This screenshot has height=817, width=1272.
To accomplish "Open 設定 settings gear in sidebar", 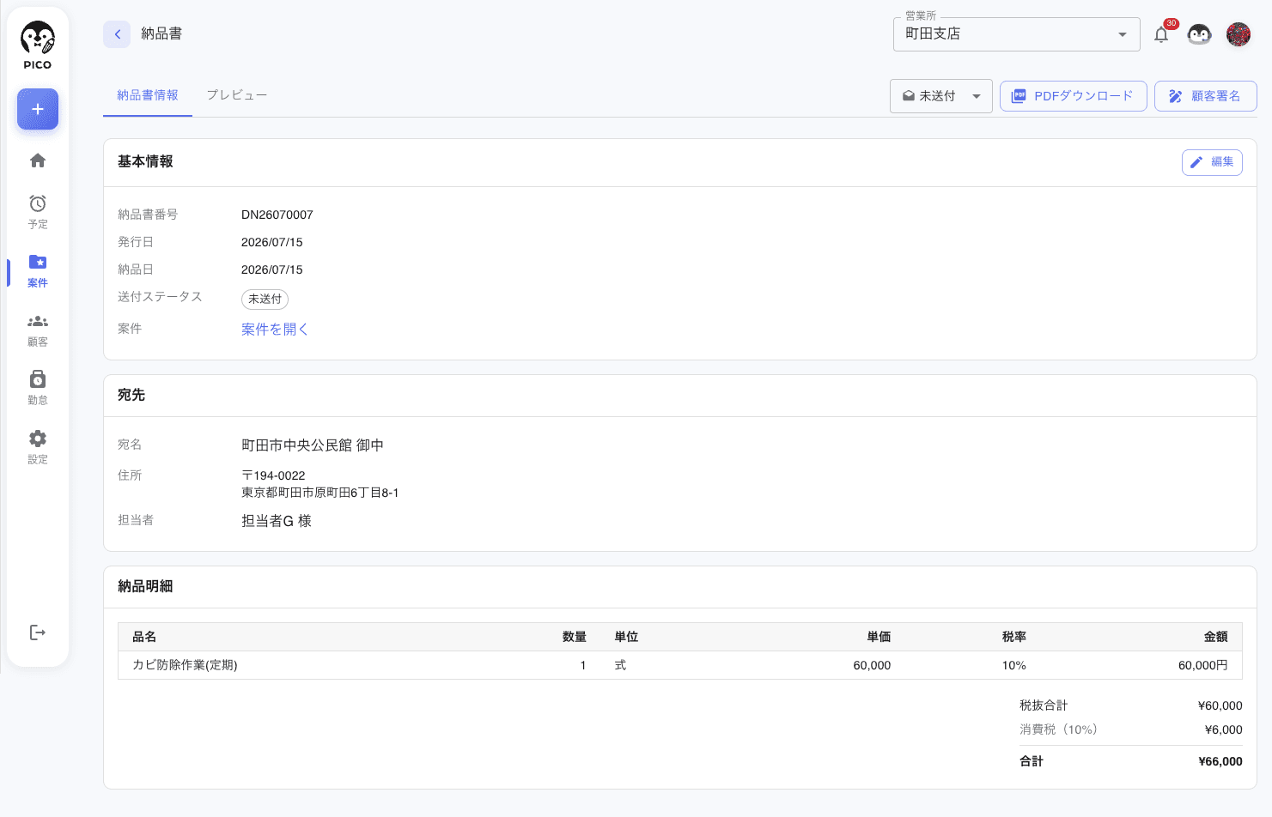I will tap(38, 447).
